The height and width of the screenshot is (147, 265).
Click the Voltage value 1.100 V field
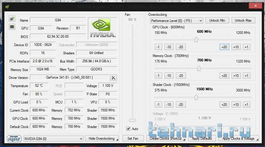(108, 86)
